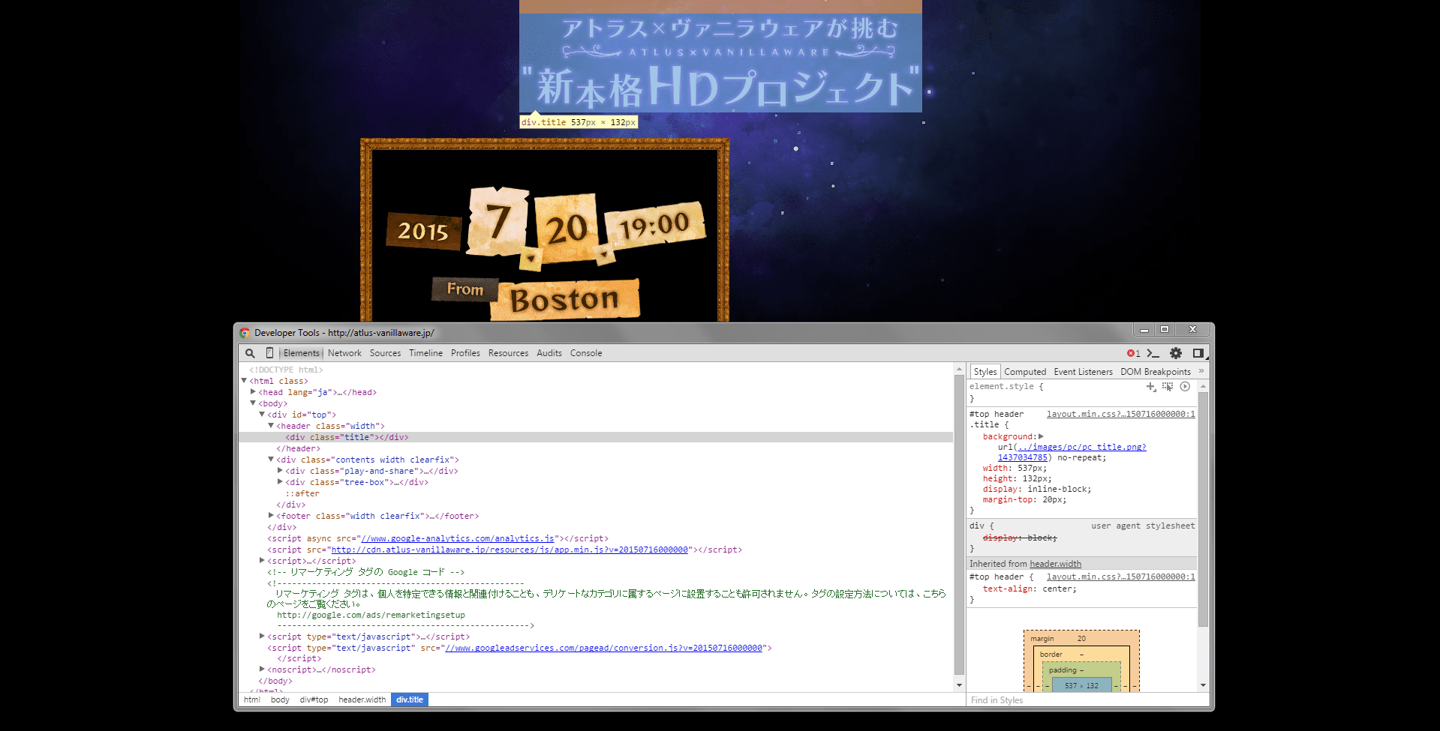This screenshot has width=1440, height=731.
Task: Click the new style rule plus icon
Action: tap(1150, 387)
